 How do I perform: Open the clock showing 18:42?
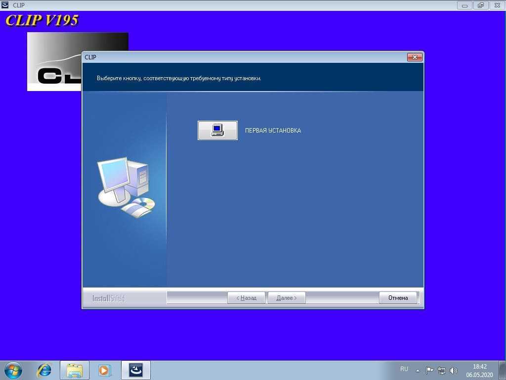(479, 370)
